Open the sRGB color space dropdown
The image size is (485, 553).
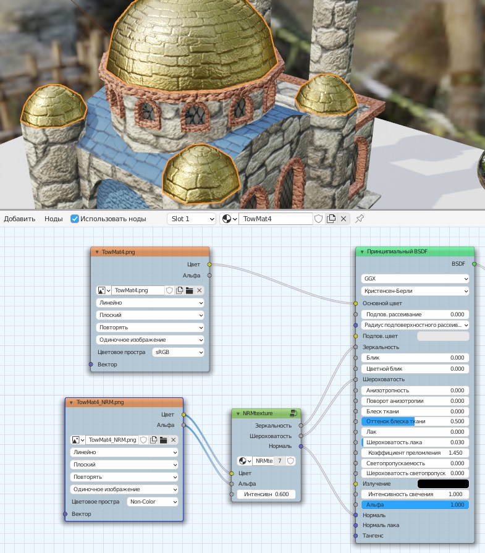pos(178,352)
